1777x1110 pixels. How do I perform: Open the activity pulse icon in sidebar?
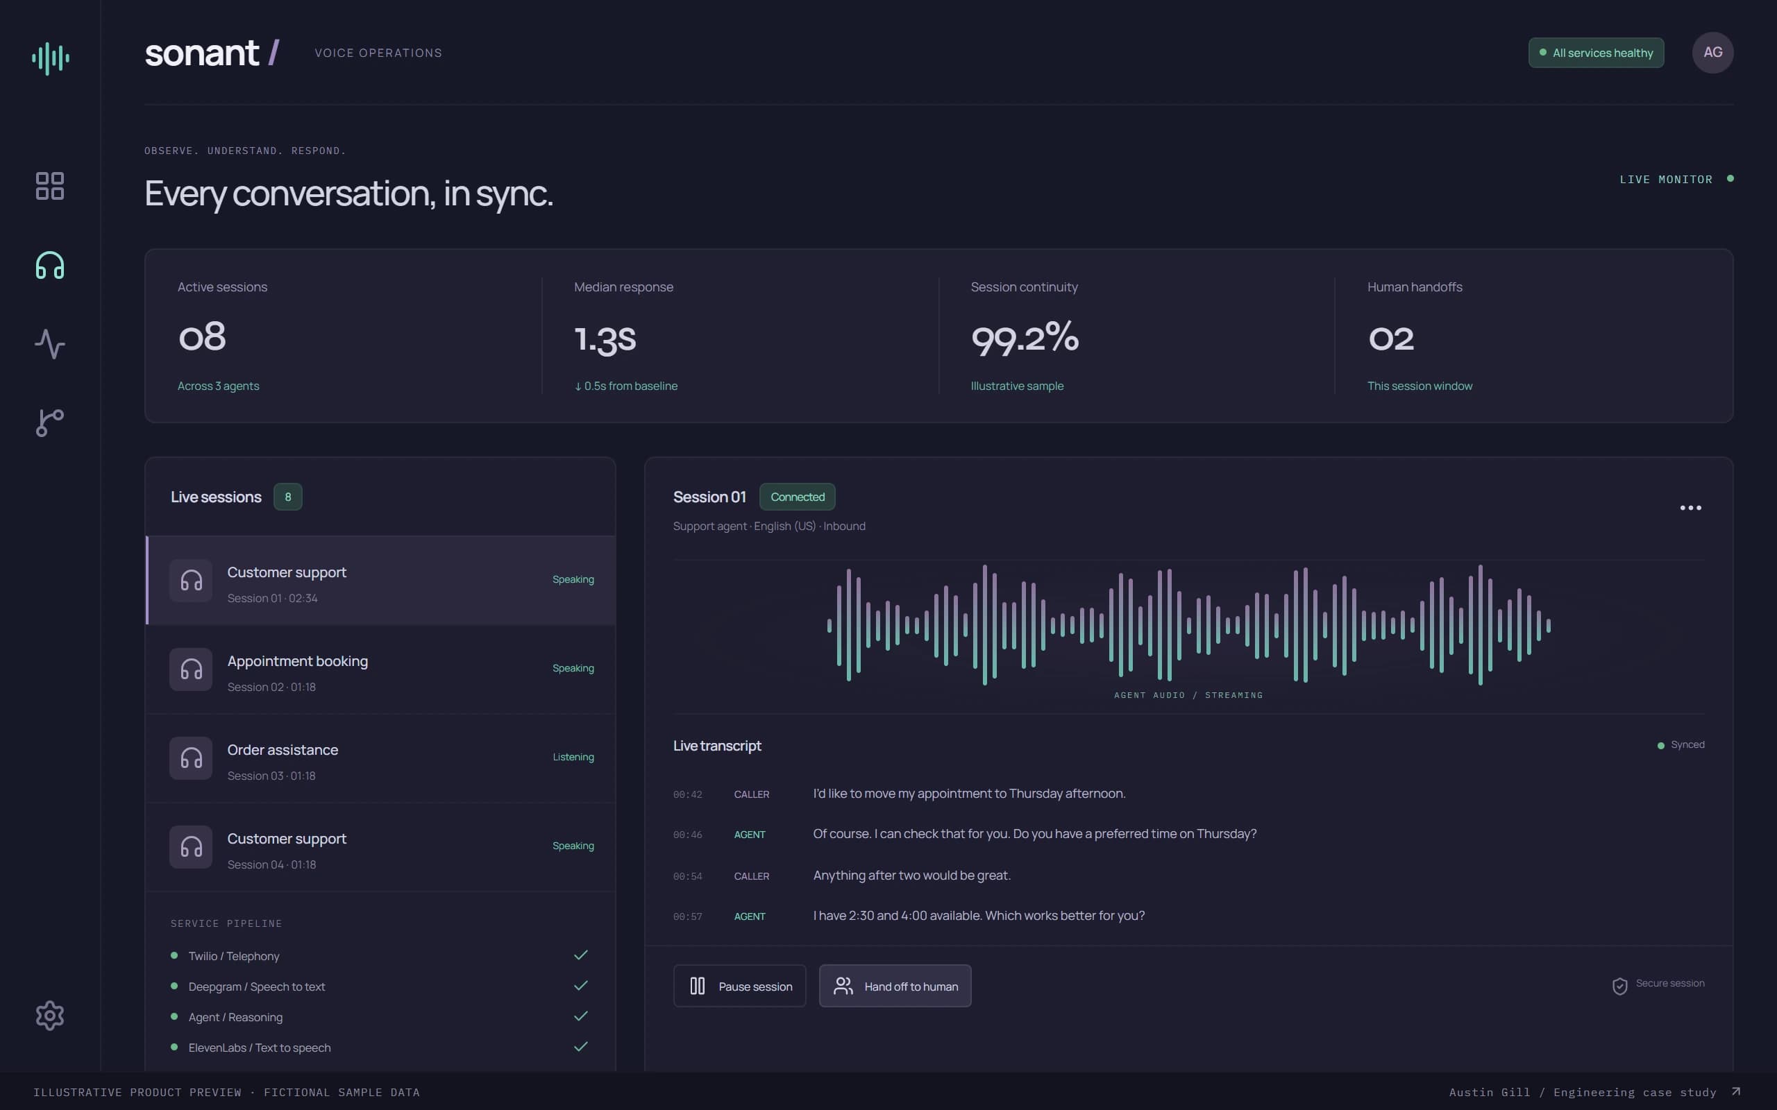(x=50, y=343)
